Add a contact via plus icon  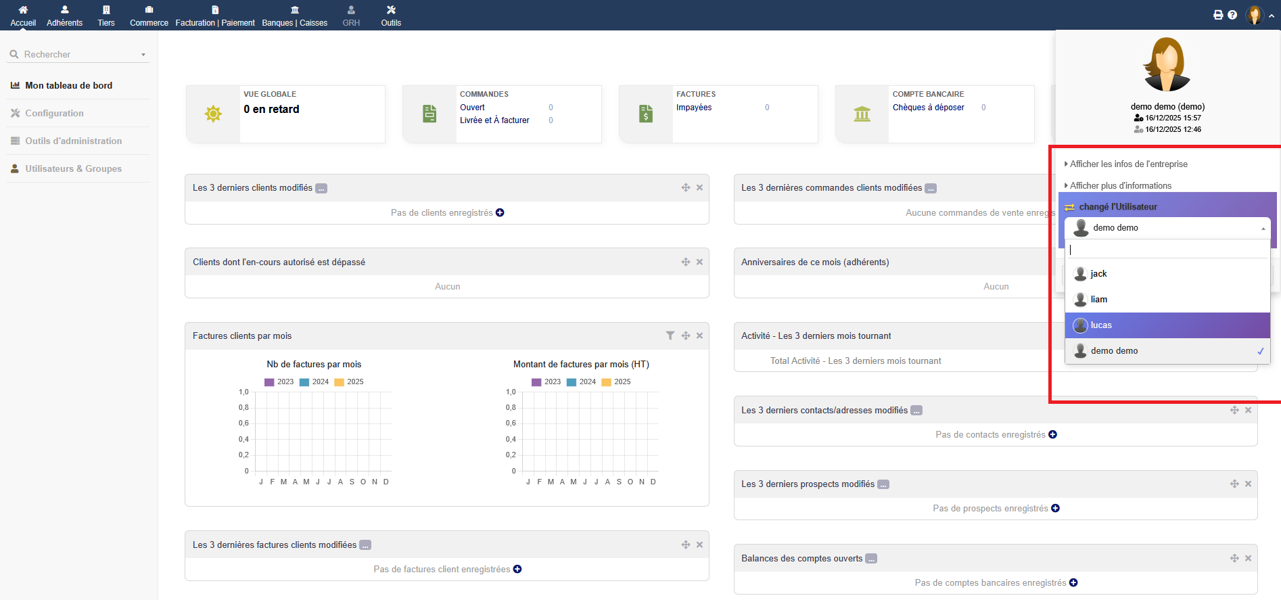[1052, 434]
